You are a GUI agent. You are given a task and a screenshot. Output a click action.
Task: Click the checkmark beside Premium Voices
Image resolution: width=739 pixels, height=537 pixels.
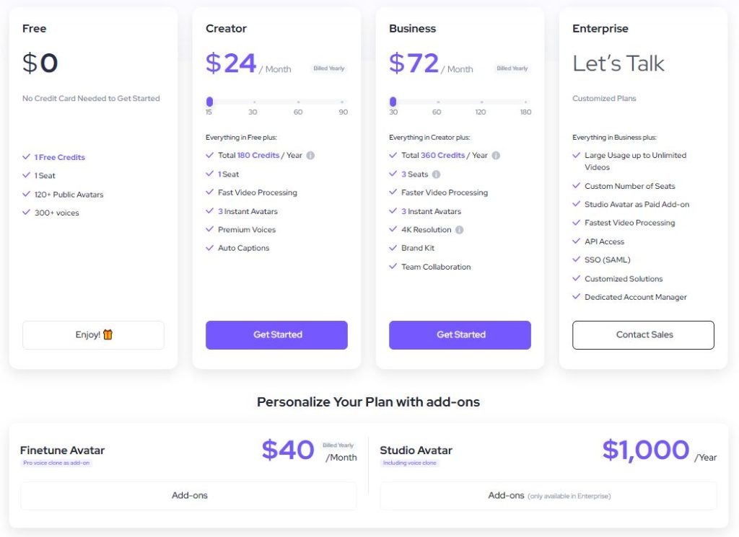click(x=211, y=229)
